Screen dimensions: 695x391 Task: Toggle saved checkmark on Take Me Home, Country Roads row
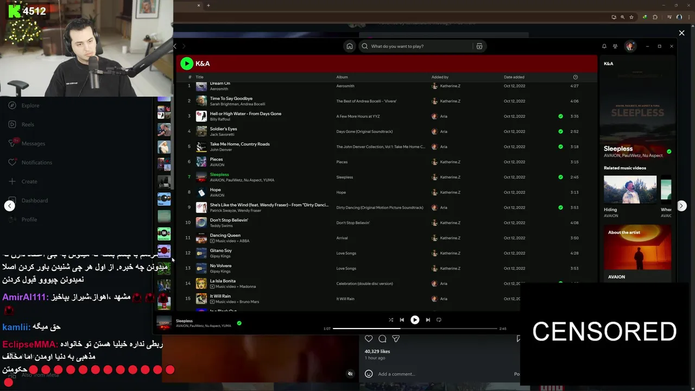pyautogui.click(x=560, y=147)
